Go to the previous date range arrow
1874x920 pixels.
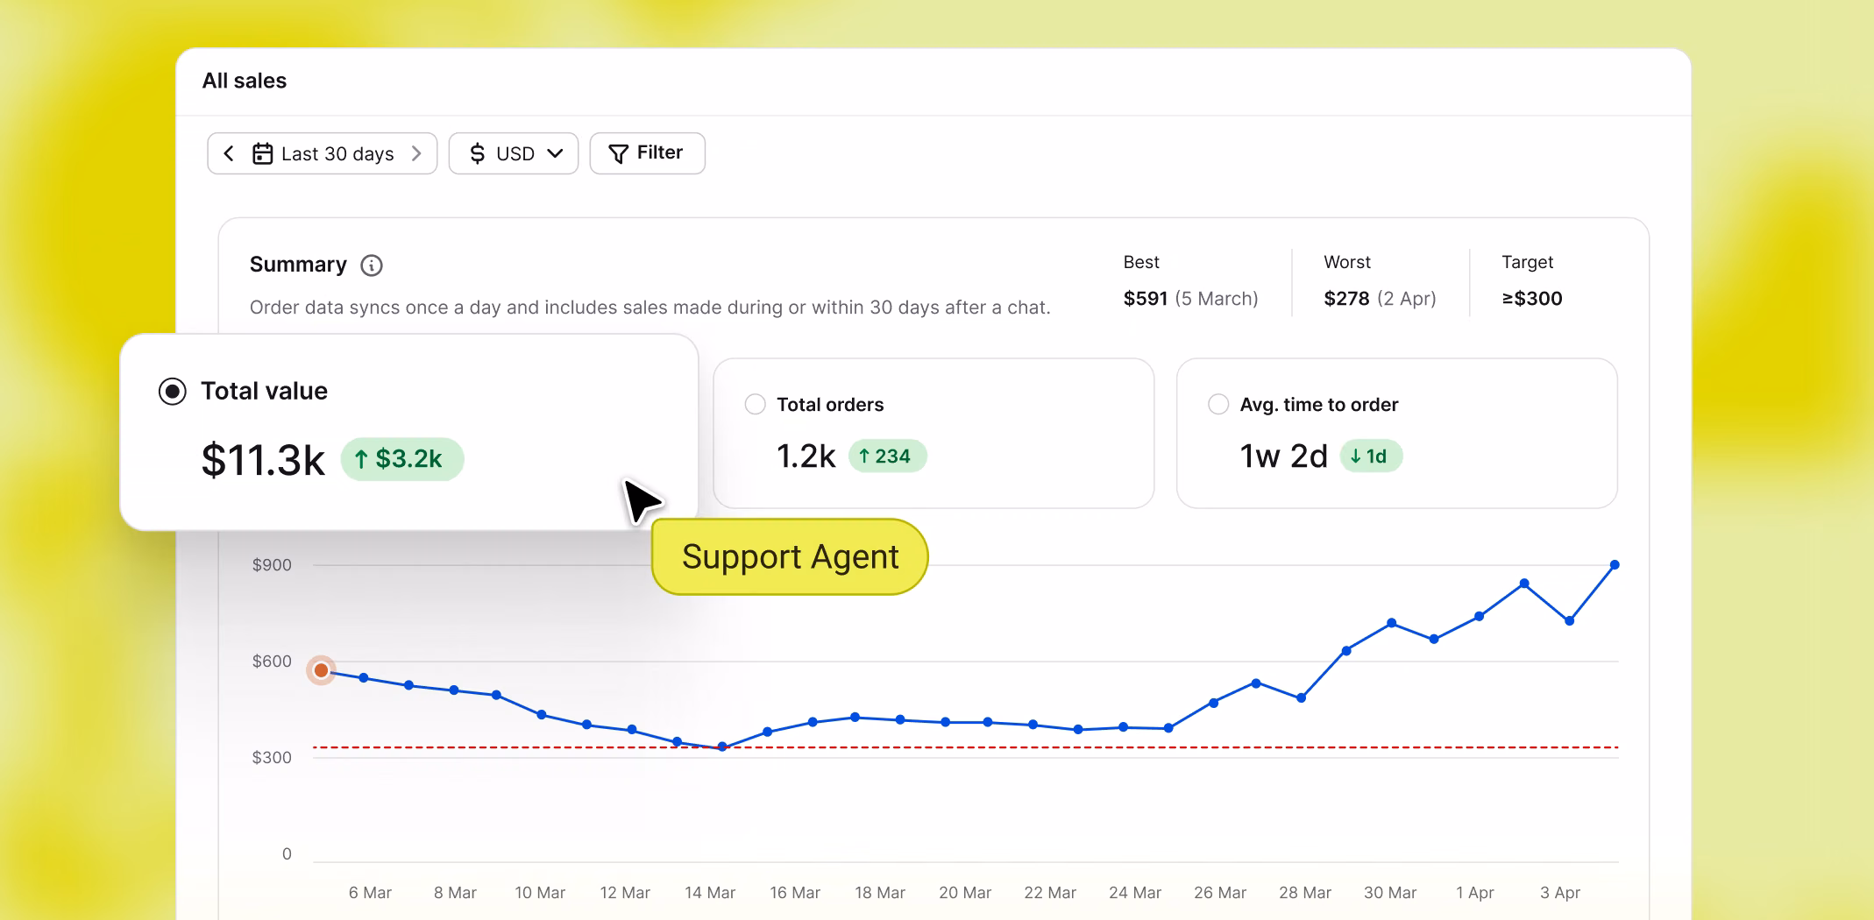coord(229,153)
